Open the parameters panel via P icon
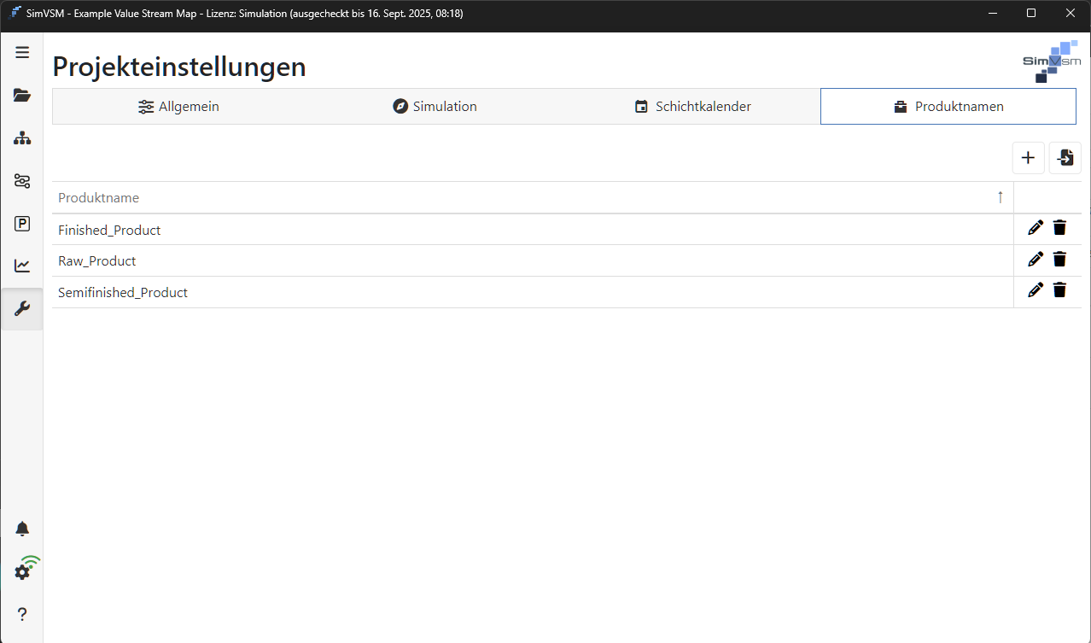 (22, 223)
